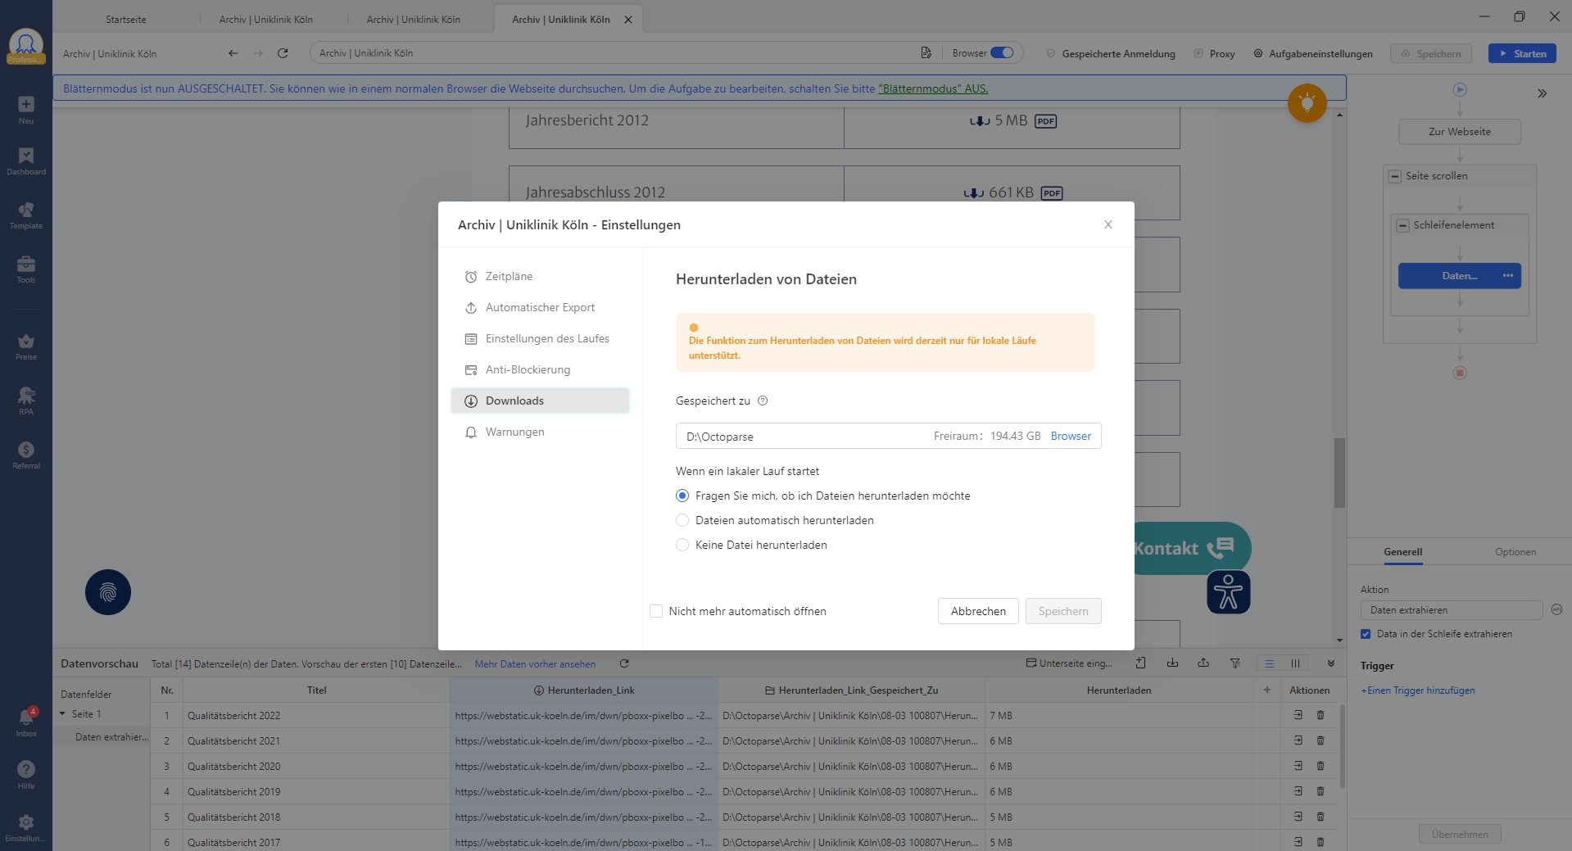Switch to the Optionen tab
The height and width of the screenshot is (851, 1572).
pyautogui.click(x=1515, y=552)
